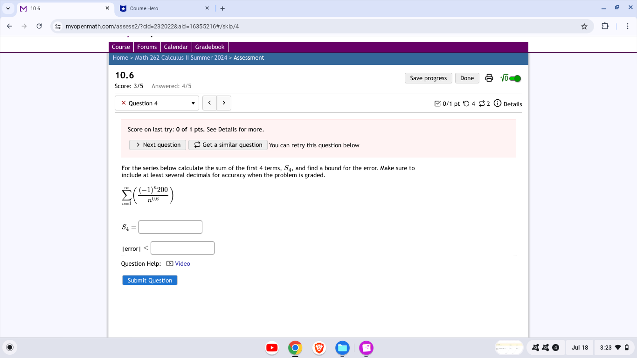Close the Course Hero tab
The height and width of the screenshot is (358, 637).
207,8
